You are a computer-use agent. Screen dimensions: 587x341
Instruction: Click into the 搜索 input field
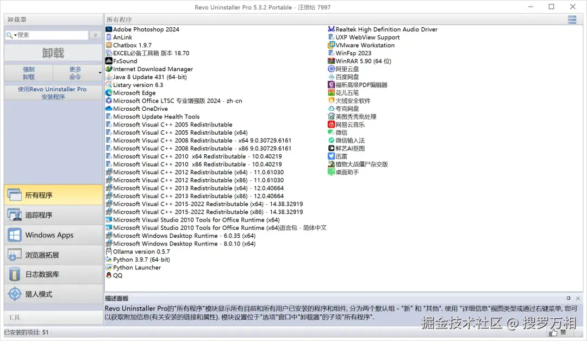52,35
